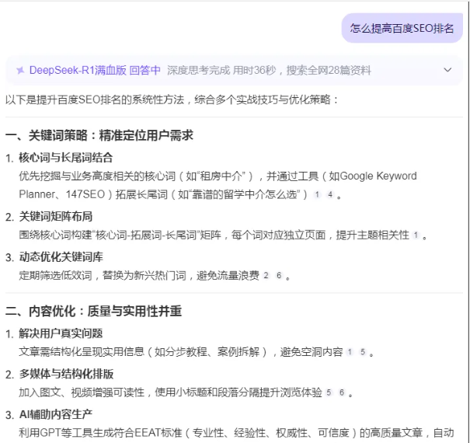The image size is (470, 443).
Task: Click heading 二、内容优化：质量与实用性并重
Action: [94, 312]
